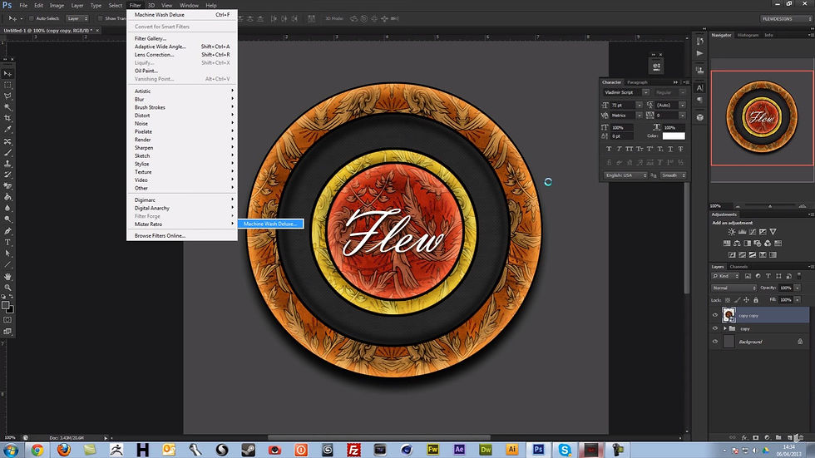Image resolution: width=815 pixels, height=458 pixels.
Task: Open Adobe Illustrator from the taskbar
Action: [x=512, y=450]
